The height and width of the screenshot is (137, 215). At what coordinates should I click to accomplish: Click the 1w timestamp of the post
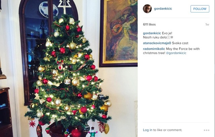(x=207, y=25)
